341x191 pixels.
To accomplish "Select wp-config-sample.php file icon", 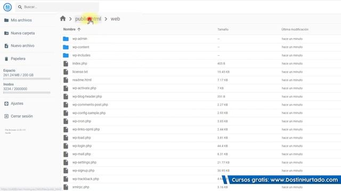I will coord(66,113).
